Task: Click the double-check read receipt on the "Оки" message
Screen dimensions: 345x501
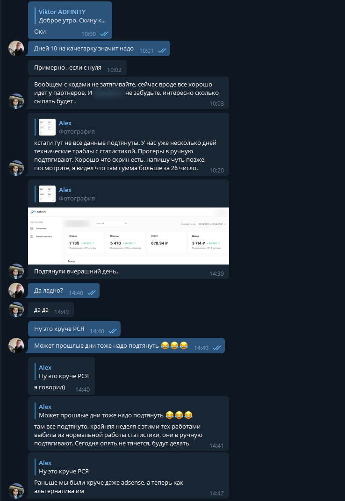Action: pos(104,34)
